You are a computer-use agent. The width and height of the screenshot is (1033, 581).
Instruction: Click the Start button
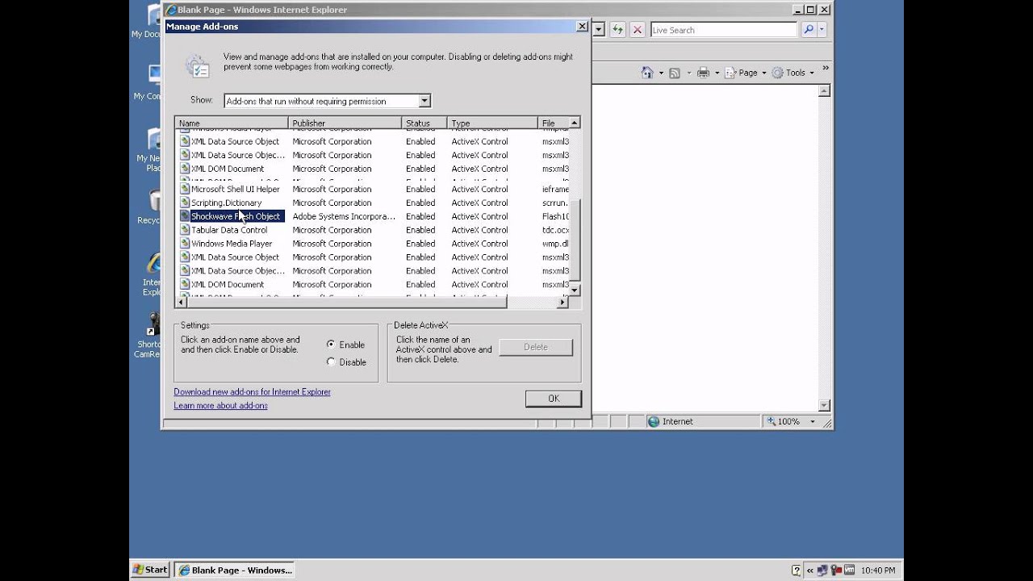coord(150,570)
